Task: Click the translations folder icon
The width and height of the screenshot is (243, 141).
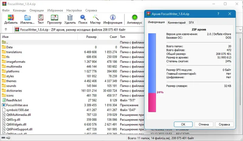Action: click(x=4, y=52)
